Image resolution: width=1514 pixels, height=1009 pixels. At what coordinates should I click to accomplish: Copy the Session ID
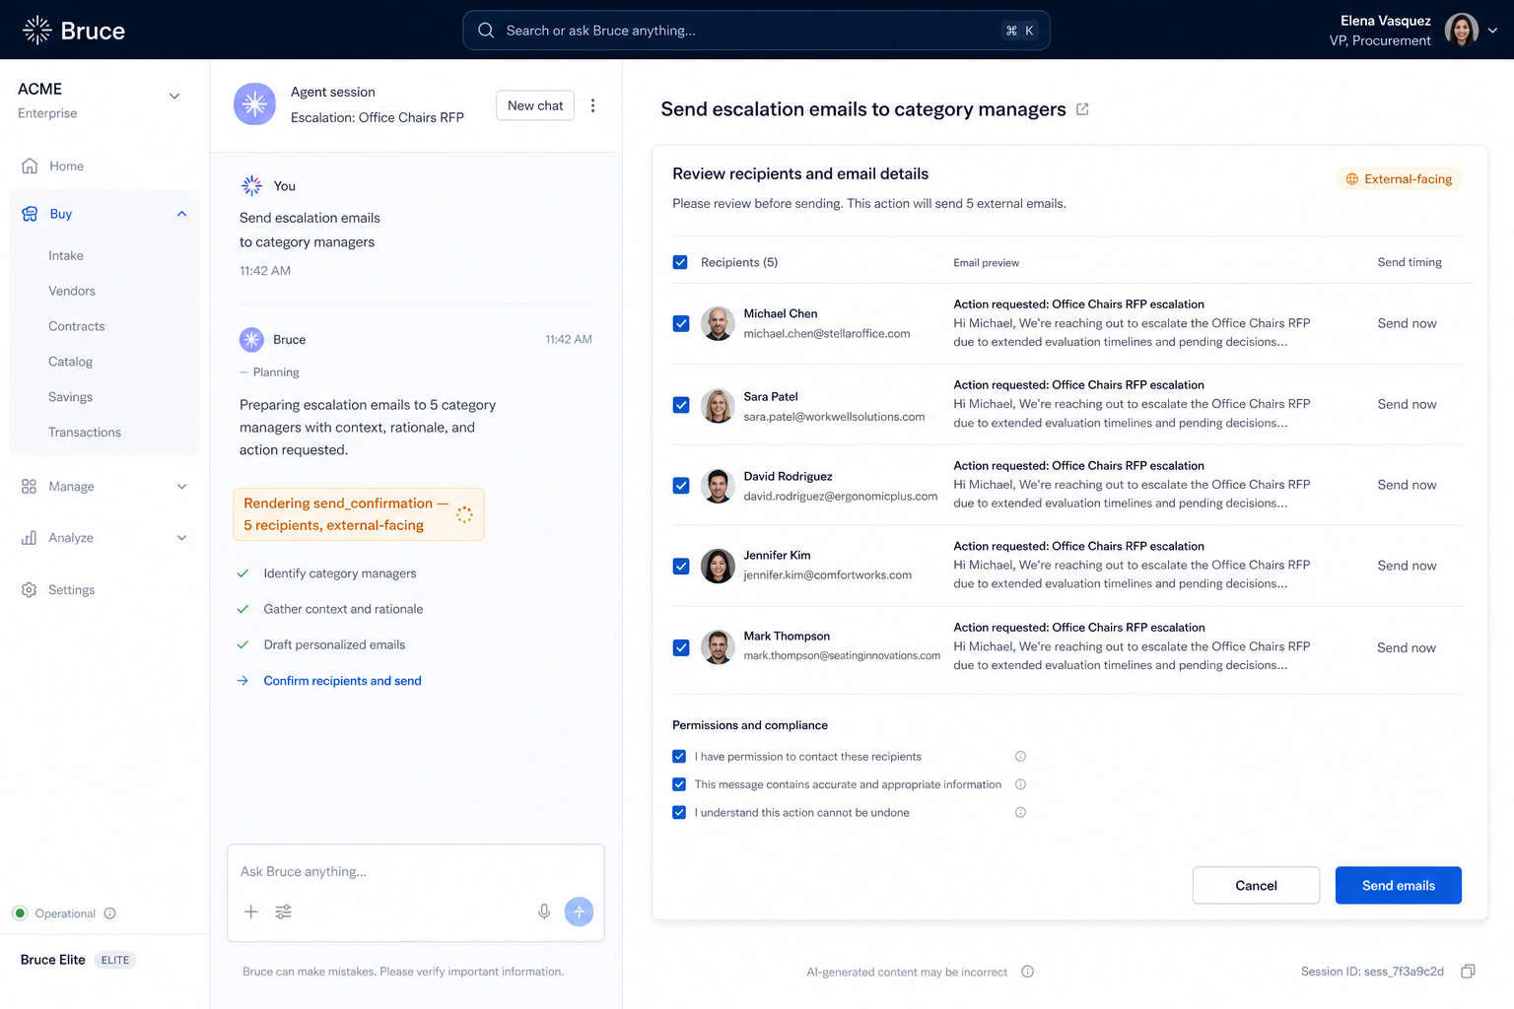pos(1468,972)
